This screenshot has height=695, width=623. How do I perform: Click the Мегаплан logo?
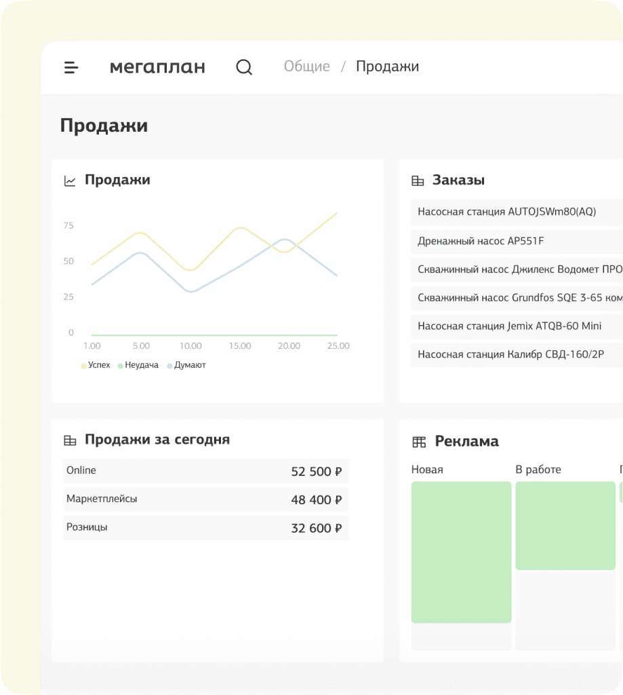(157, 67)
